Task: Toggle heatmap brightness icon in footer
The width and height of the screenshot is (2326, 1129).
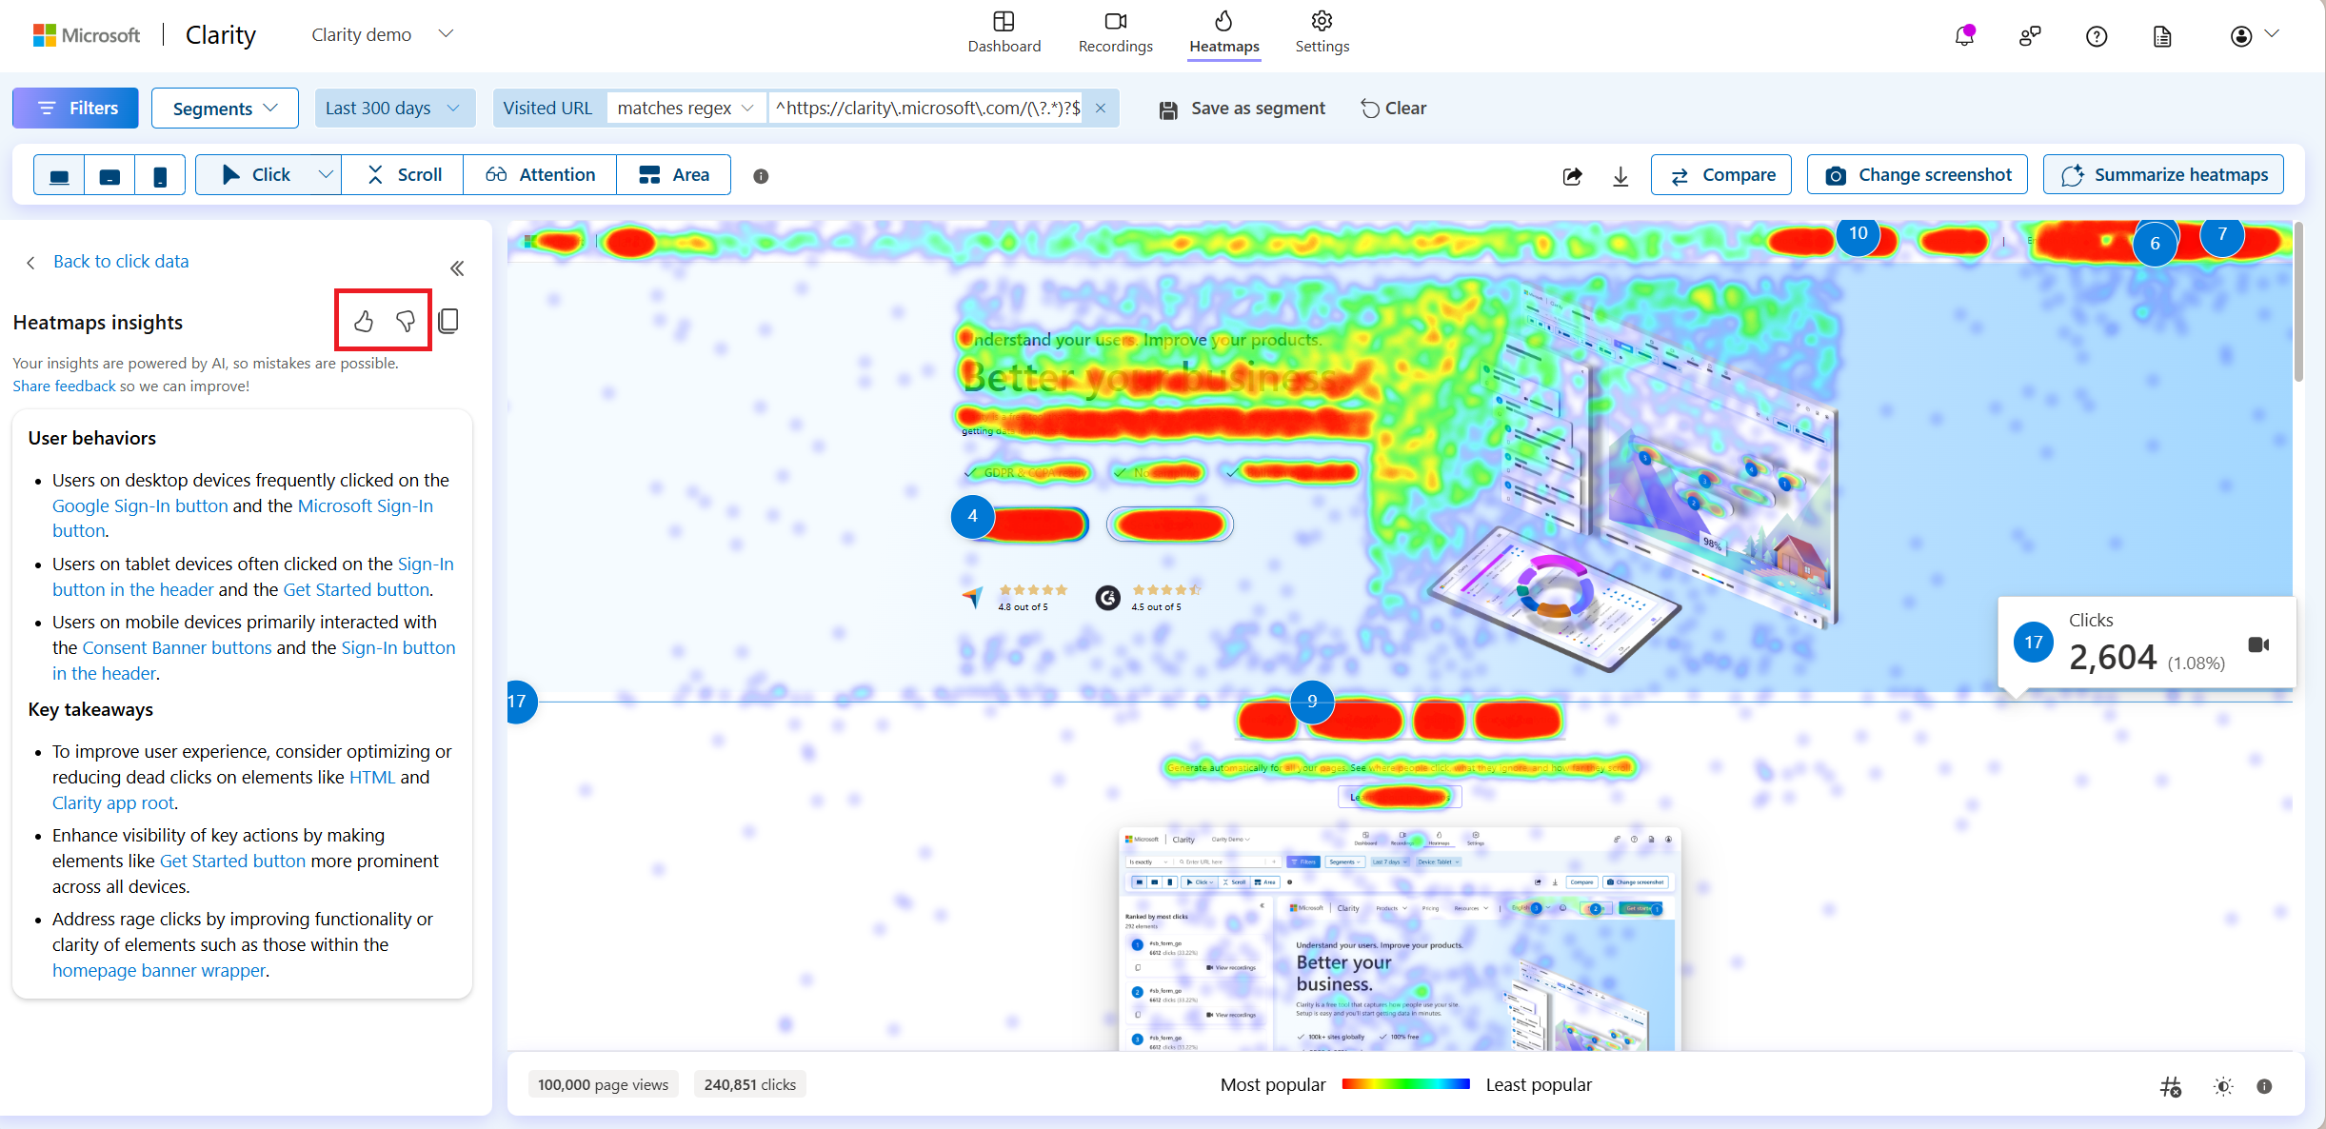Action: [2223, 1086]
